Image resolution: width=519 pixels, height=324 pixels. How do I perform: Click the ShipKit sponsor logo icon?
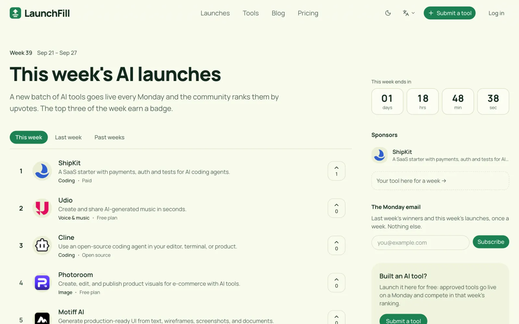pyautogui.click(x=380, y=155)
